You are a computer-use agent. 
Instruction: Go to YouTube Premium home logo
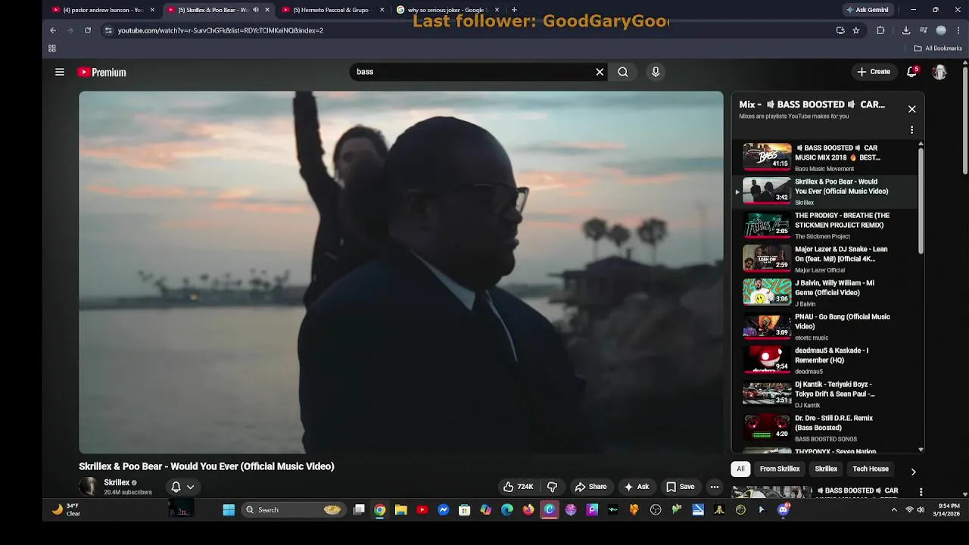point(102,72)
